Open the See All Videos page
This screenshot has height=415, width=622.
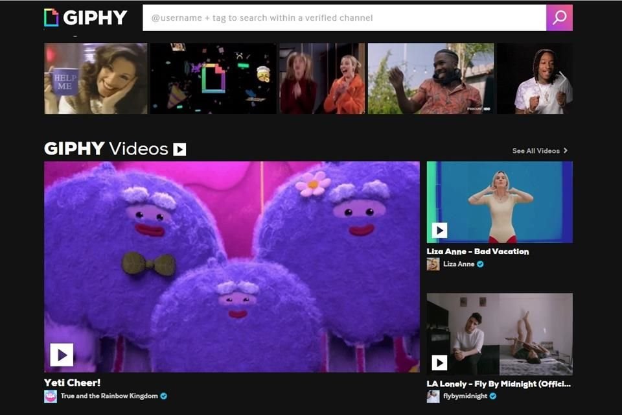535,150
